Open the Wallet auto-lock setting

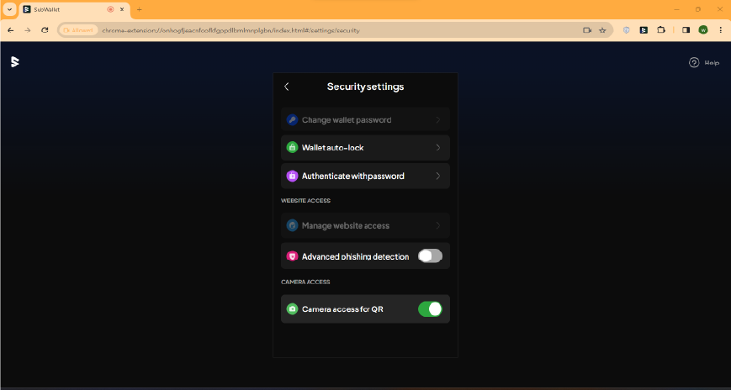(353, 148)
